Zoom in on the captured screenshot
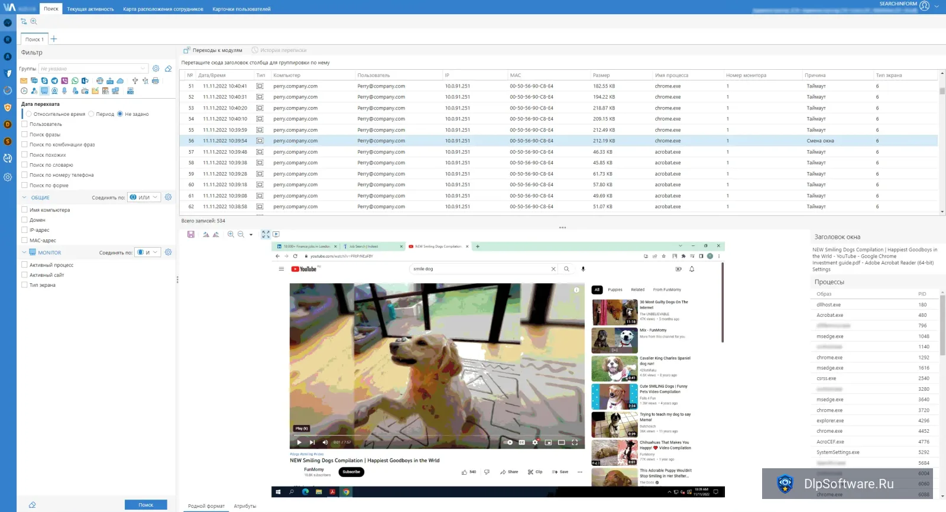 [231, 235]
